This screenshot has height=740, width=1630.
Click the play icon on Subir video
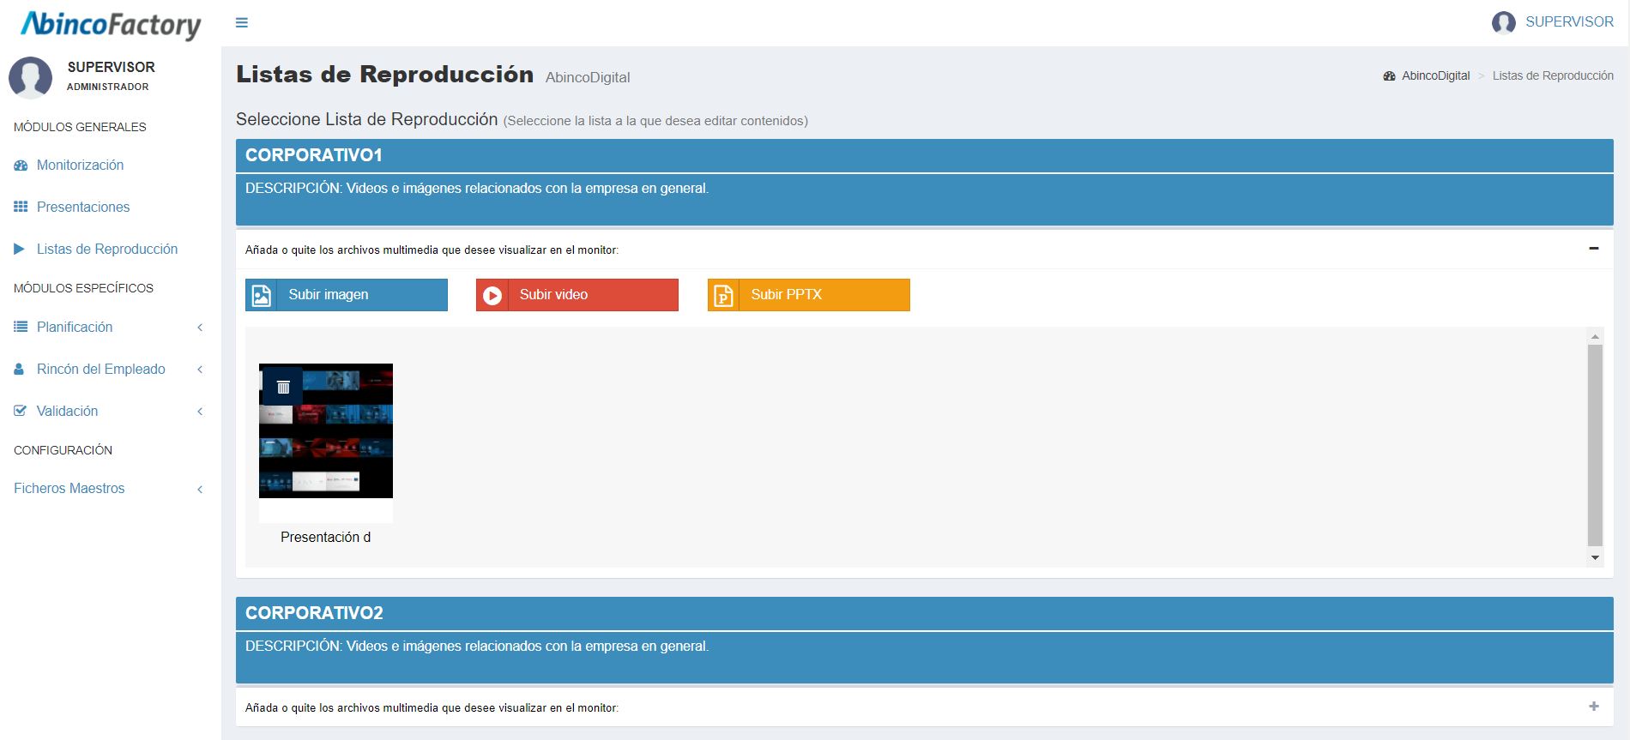pyautogui.click(x=492, y=295)
